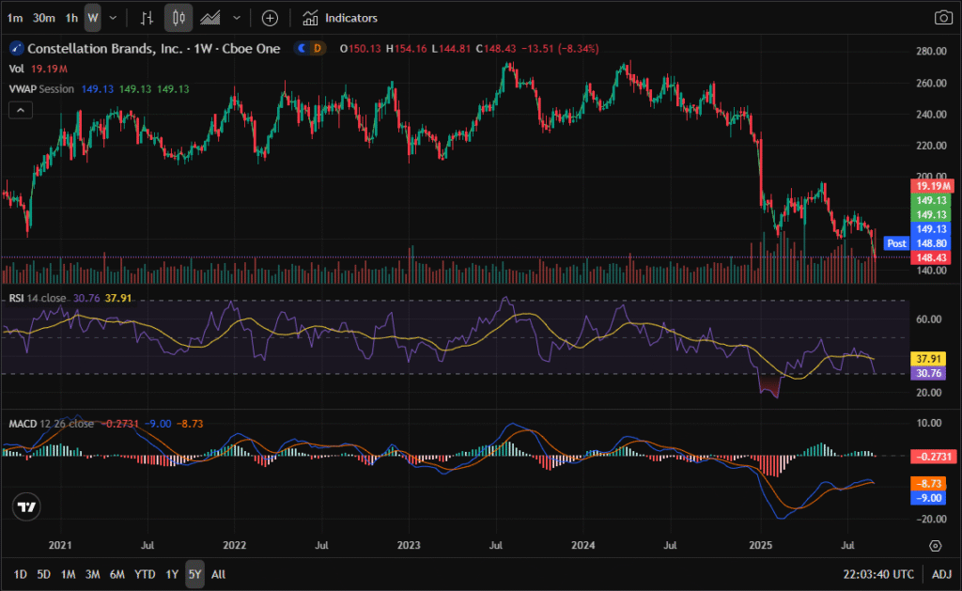Click the TradingView logo on the chart
This screenshot has width=962, height=591.
[27, 506]
